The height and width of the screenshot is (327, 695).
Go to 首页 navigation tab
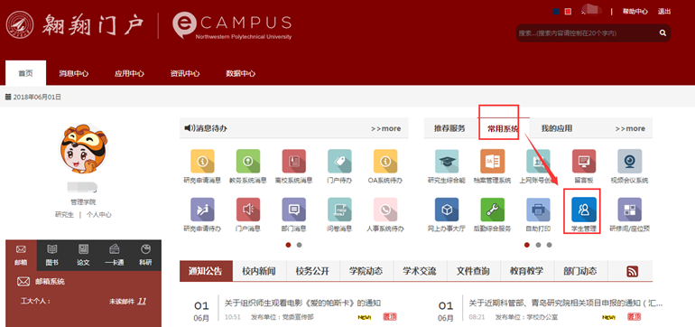coord(25,73)
